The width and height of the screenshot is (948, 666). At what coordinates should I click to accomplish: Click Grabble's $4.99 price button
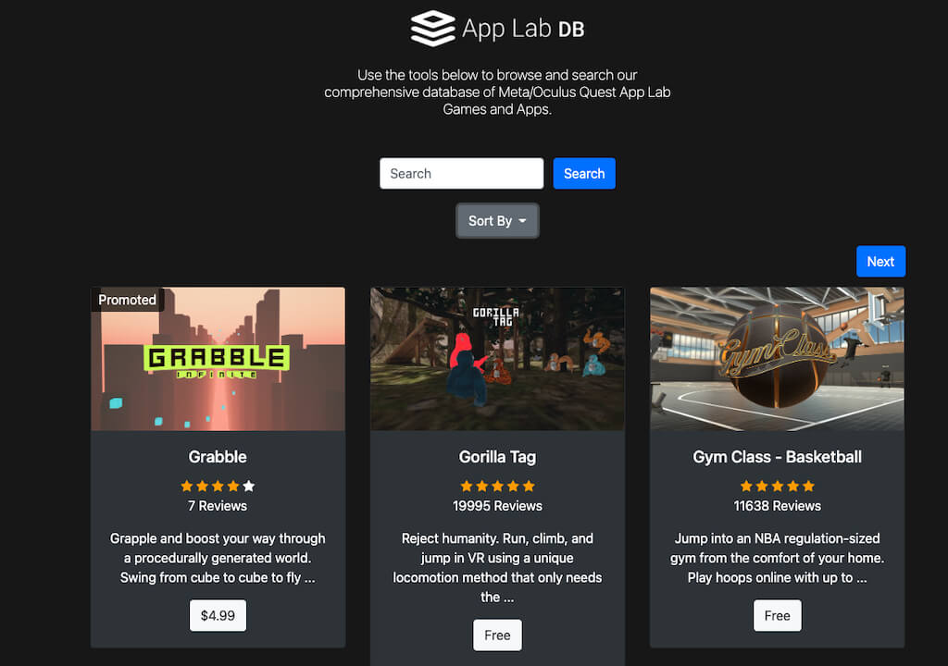(x=218, y=615)
